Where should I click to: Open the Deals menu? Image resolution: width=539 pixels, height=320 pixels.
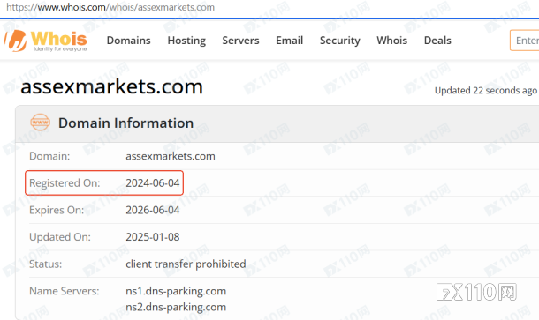pos(437,41)
